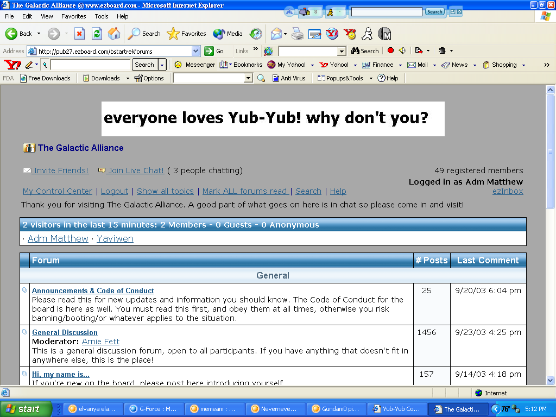
Task: Open the Help menu
Action: pyautogui.click(x=122, y=16)
